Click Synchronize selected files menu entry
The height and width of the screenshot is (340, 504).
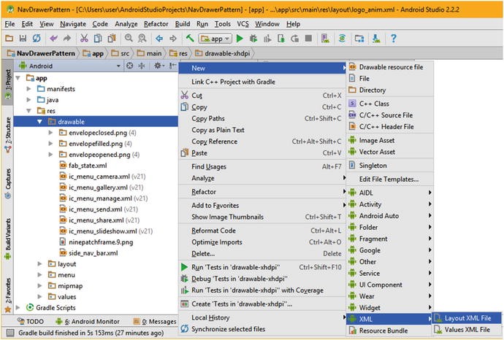(x=262, y=329)
